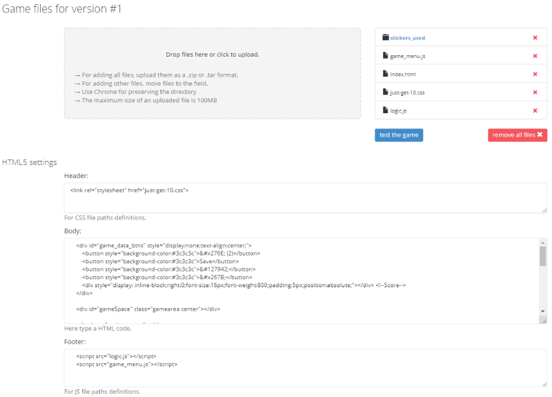
Task: Click the stickers_used folder icon
Action: click(x=386, y=38)
